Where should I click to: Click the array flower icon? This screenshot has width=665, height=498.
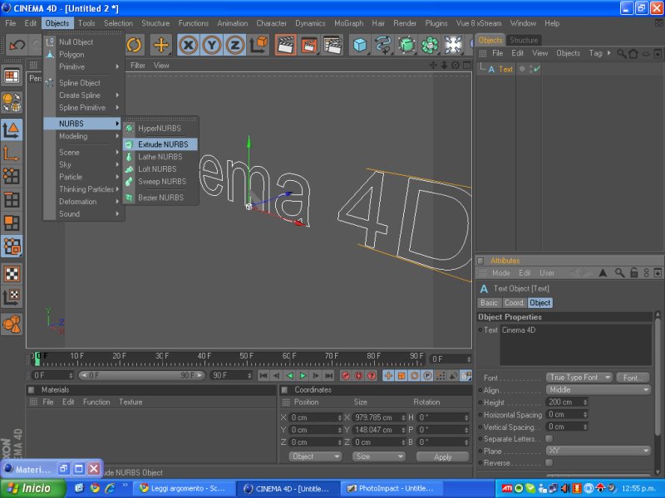point(430,45)
